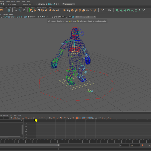Screen dimensions: 151x151
Task: Expand the Graph Editor outliner filter dropdown
Action: (x=22, y=121)
